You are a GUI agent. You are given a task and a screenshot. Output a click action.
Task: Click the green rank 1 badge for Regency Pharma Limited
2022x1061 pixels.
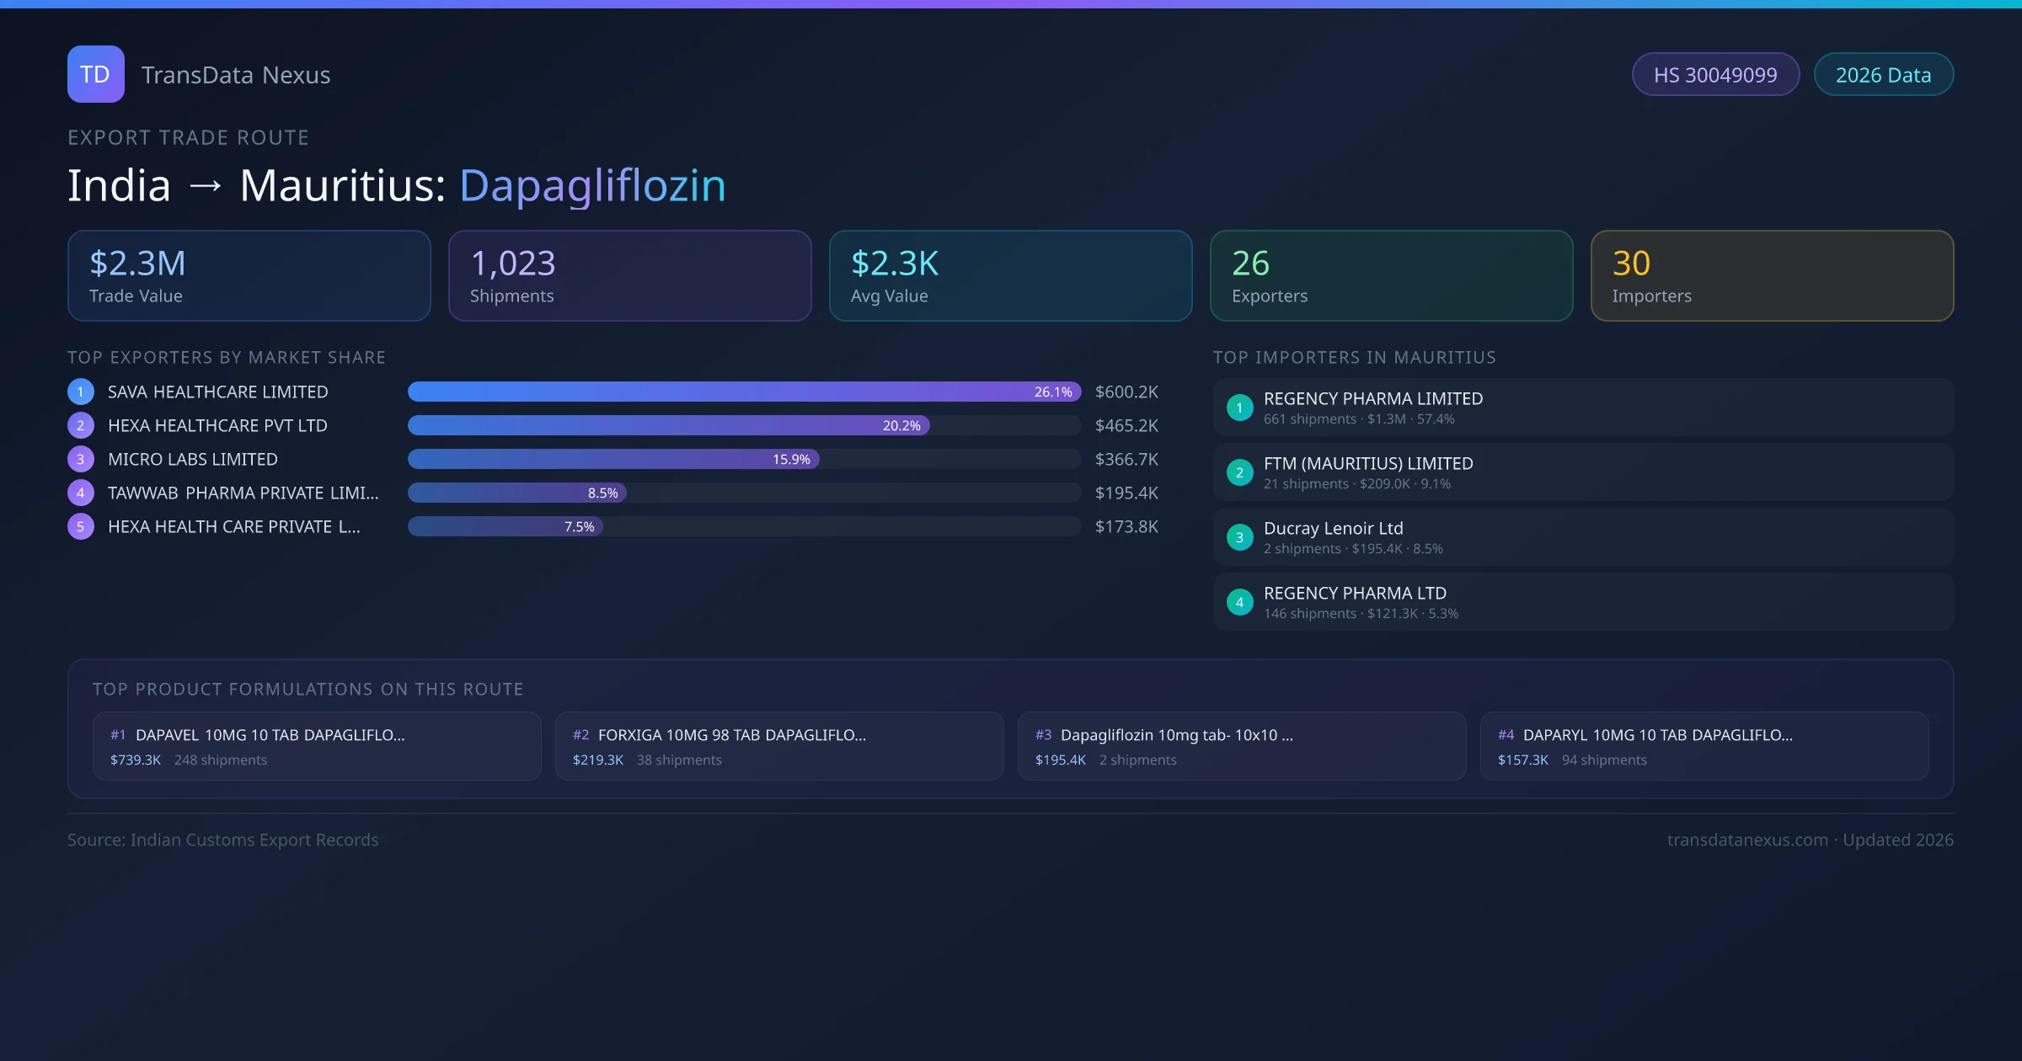(x=1239, y=408)
